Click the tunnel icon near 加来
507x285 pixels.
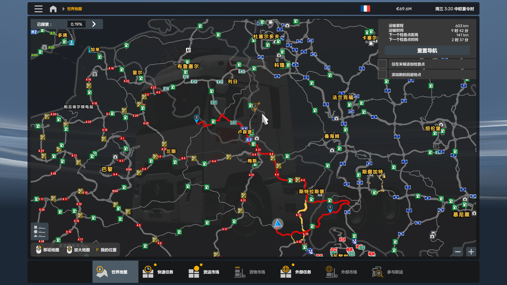95,74
